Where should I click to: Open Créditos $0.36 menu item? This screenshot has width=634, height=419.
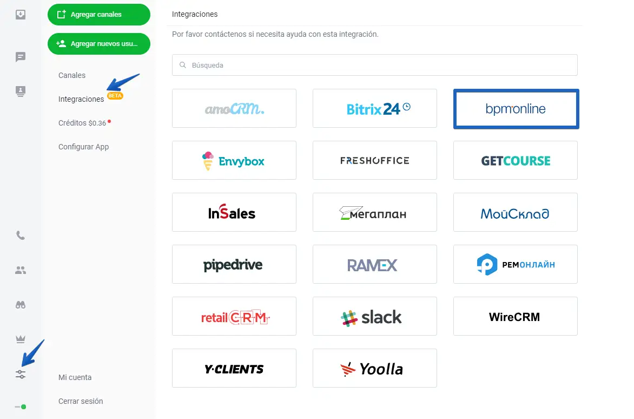82,123
